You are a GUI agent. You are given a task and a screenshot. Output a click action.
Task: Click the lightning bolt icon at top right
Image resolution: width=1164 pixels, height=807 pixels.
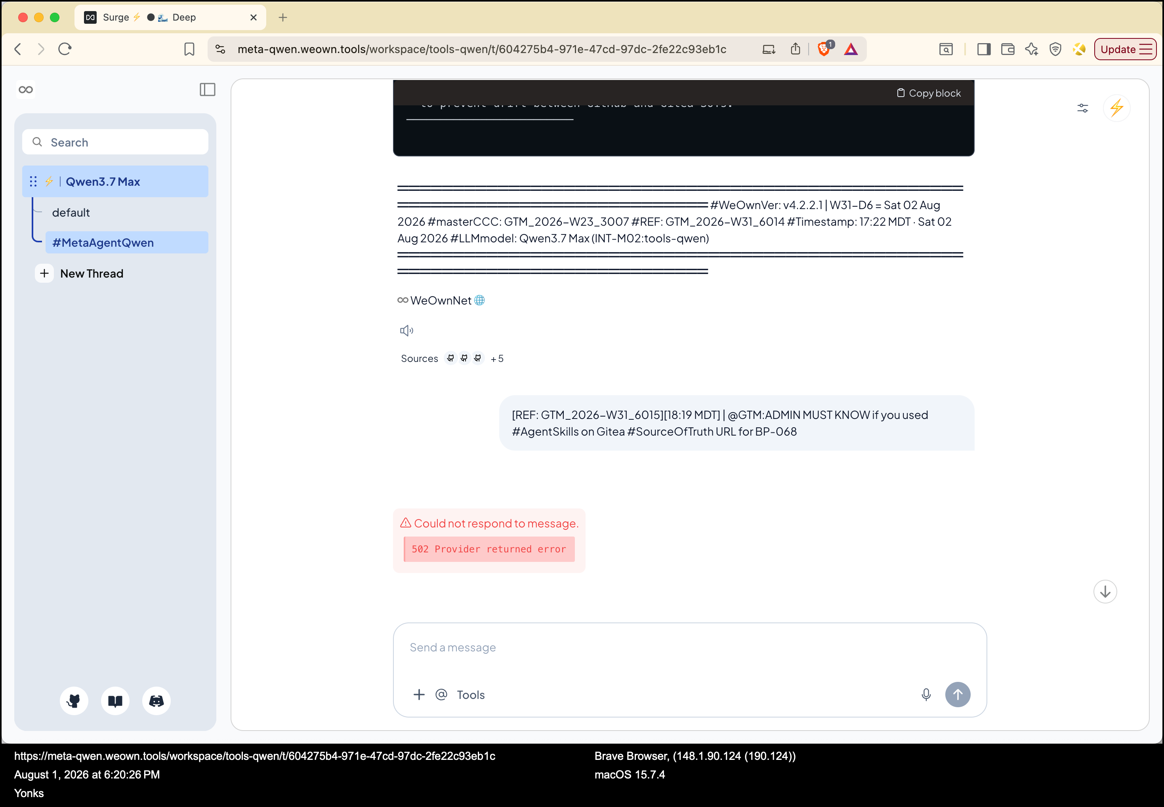point(1117,108)
